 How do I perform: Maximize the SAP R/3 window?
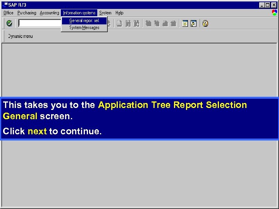pyautogui.click(x=268, y=5)
